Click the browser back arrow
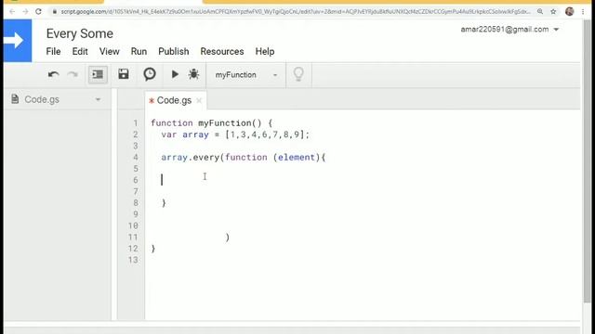The image size is (595, 334). 12,12
